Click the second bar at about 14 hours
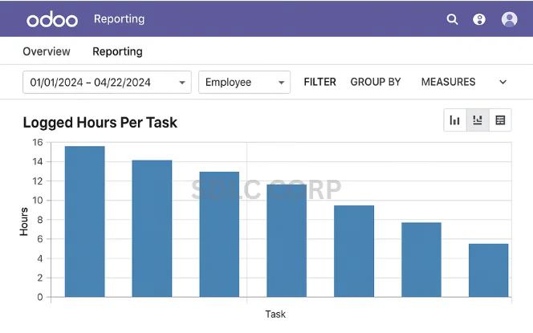 [x=152, y=229]
